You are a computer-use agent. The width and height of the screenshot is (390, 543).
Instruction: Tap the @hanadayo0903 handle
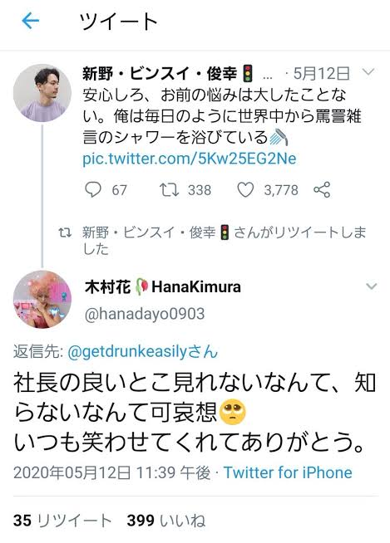[x=145, y=314]
